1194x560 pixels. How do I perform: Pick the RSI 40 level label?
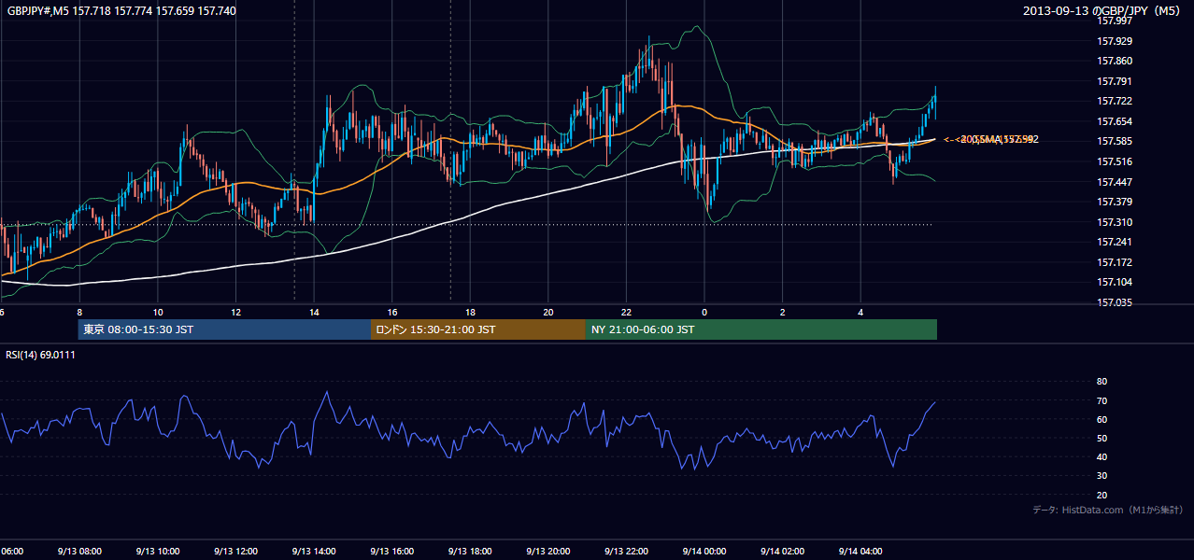coord(1102,457)
